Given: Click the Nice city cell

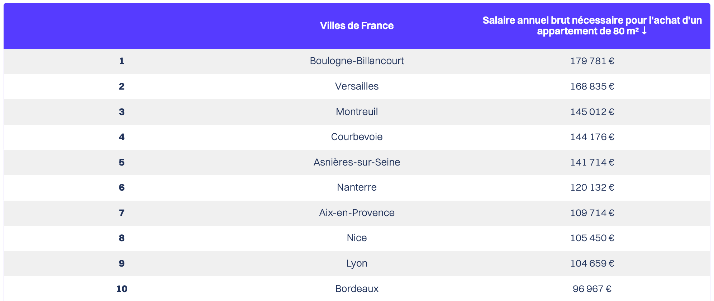Looking at the screenshot, I should (x=357, y=238).
